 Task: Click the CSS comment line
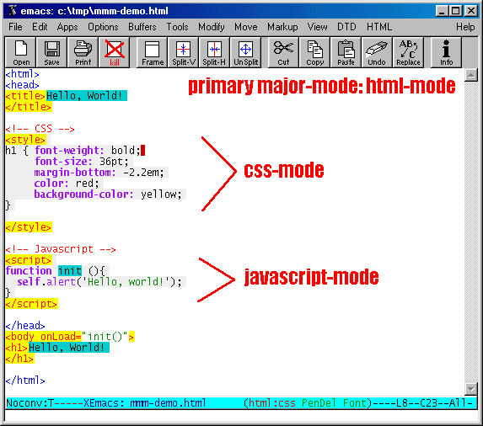tap(40, 129)
